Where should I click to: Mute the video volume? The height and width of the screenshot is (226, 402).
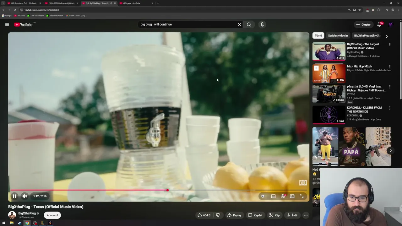pyautogui.click(x=24, y=196)
